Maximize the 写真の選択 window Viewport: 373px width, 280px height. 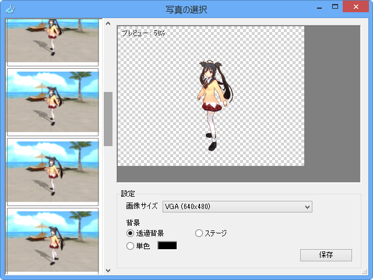[x=335, y=6]
